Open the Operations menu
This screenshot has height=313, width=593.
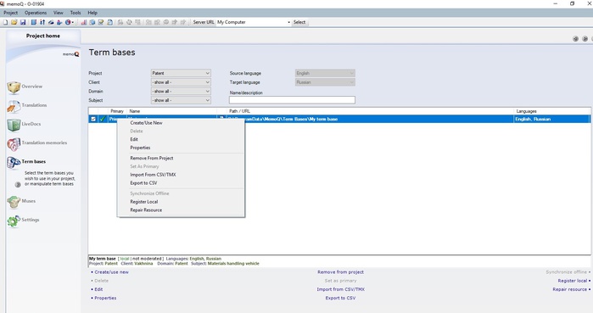(36, 13)
